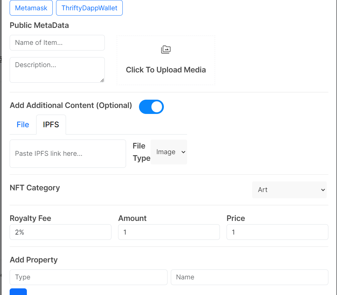Image resolution: width=337 pixels, height=295 pixels.
Task: Click the Paste IPFS link field
Action: click(68, 153)
